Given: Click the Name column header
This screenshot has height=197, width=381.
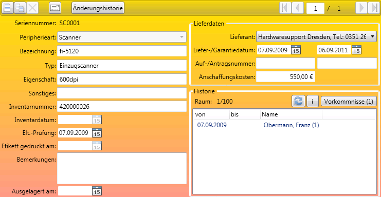Looking at the screenshot, I should click(292, 114).
